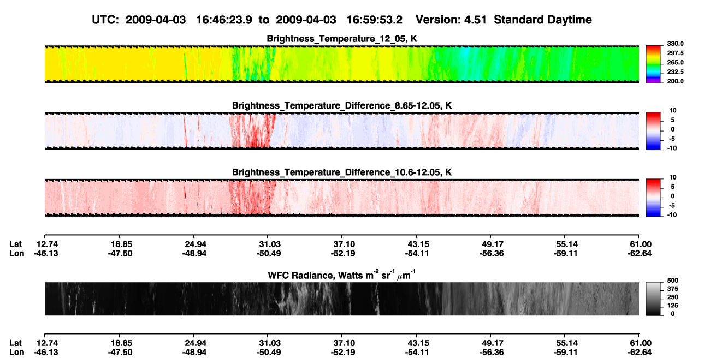Click the upper axis 43.15 latitude label

pos(416,243)
